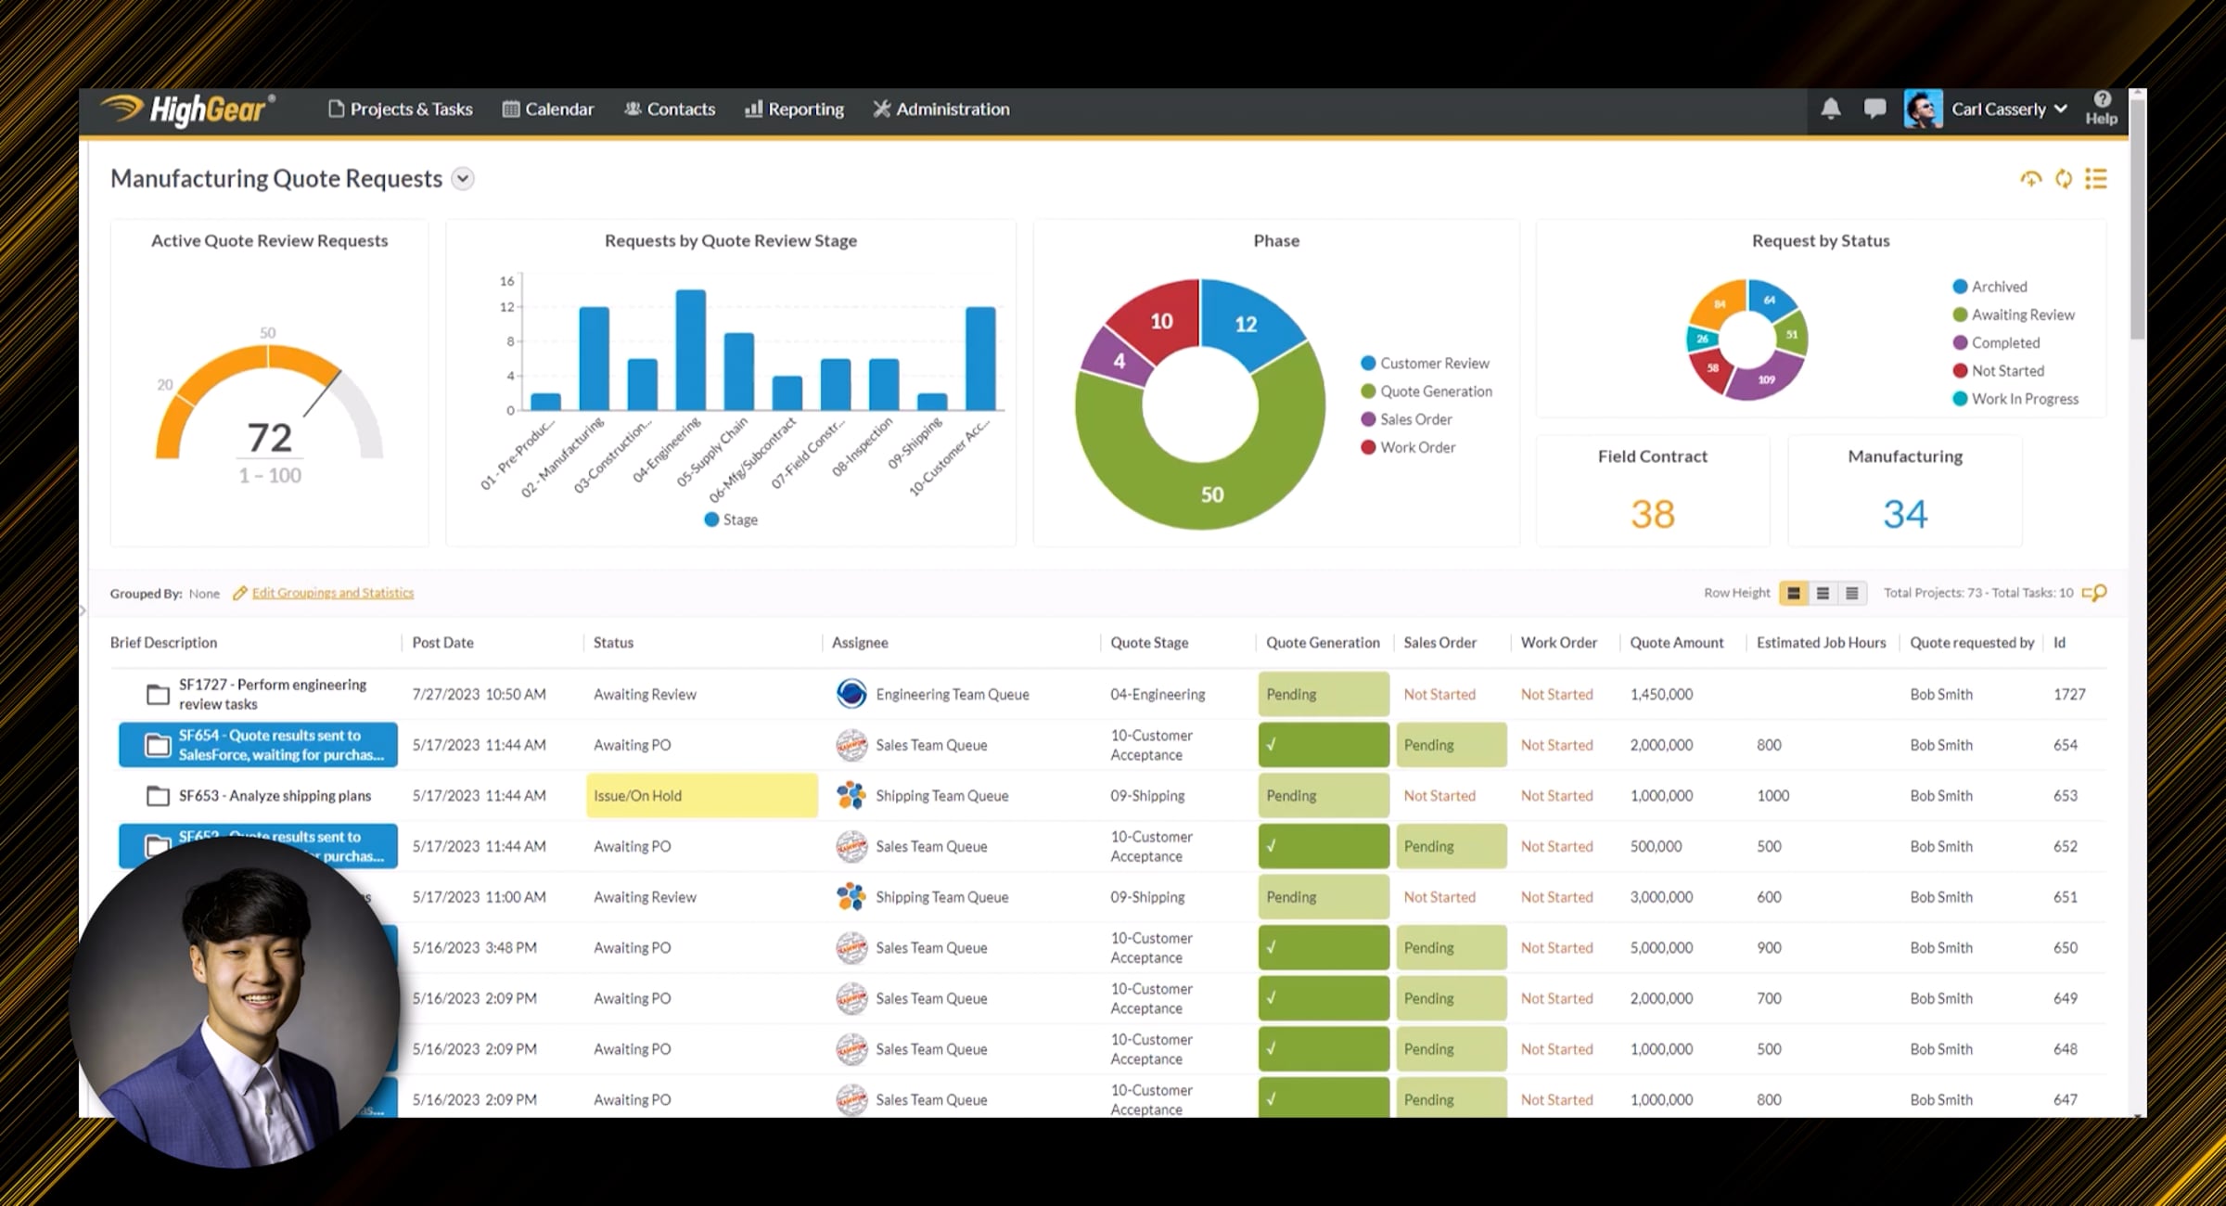Open the Reporting menu

795,109
